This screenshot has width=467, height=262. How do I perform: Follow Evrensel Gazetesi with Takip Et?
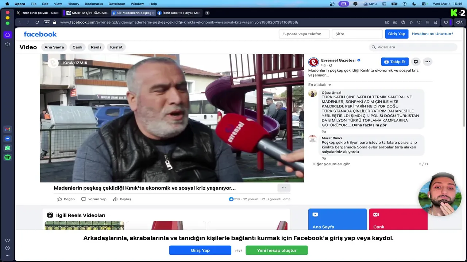coord(395,62)
